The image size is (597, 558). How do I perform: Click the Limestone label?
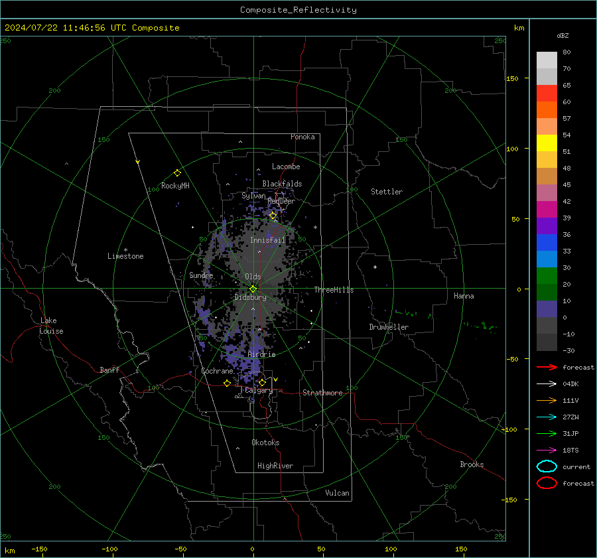[125, 256]
